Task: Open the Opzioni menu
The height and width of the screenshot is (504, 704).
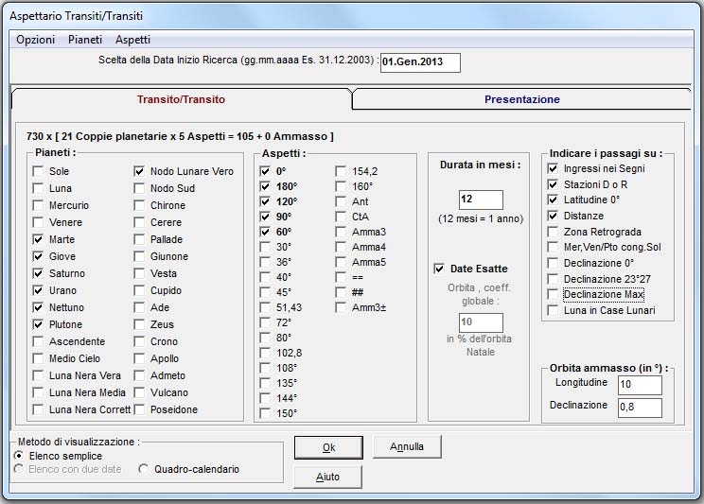Action: point(35,40)
